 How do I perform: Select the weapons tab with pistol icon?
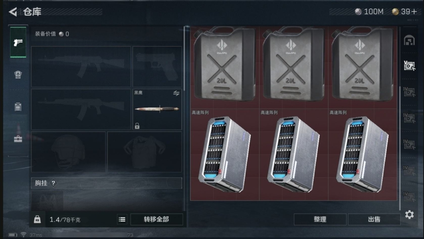[x=18, y=42]
